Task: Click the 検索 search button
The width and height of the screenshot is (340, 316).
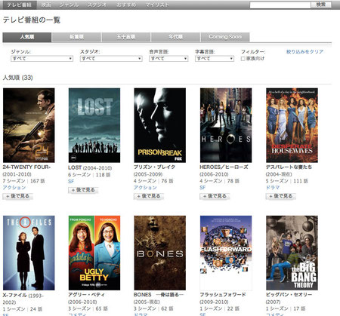Action: click(x=321, y=5)
